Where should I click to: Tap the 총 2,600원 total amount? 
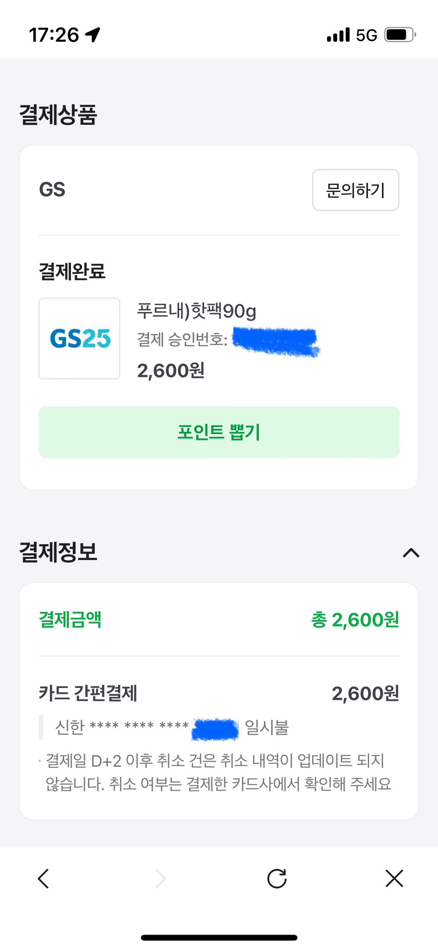(355, 620)
